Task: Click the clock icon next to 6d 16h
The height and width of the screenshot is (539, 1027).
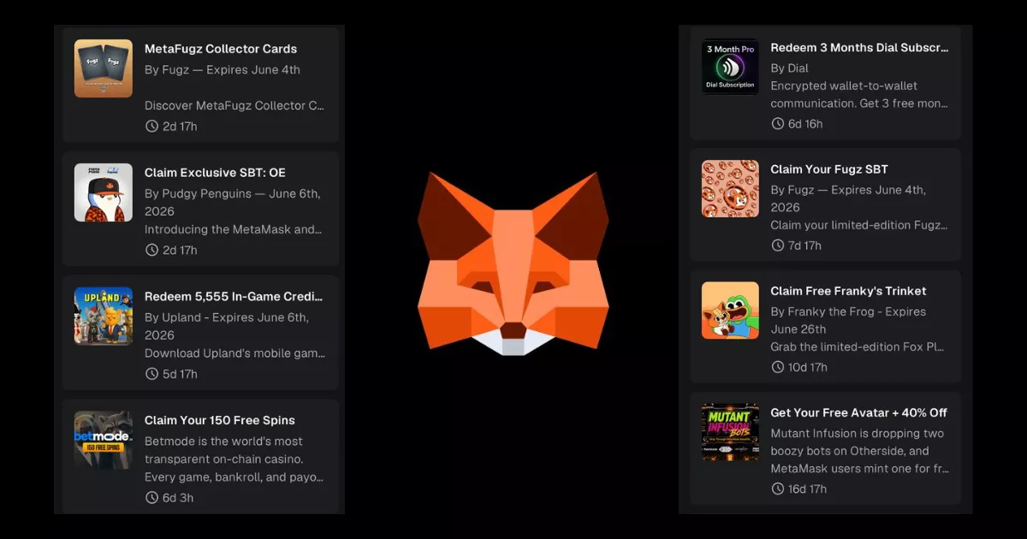Action: pyautogui.click(x=778, y=124)
